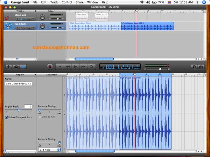
Task: Collapse Advanced with the Region header triangle
Action: click(x=35, y=75)
